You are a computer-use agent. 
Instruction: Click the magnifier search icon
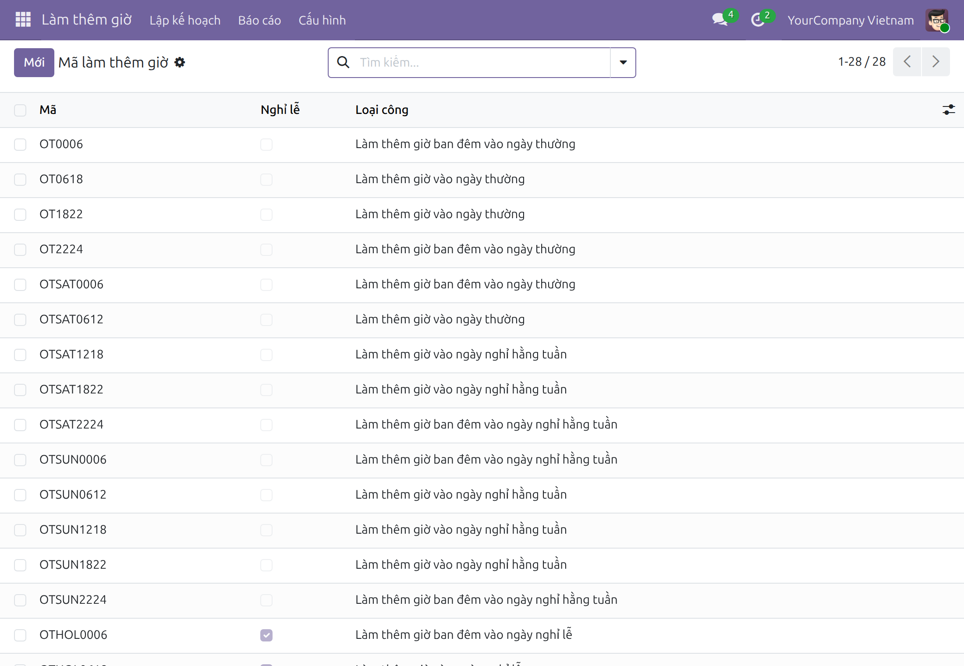point(343,62)
